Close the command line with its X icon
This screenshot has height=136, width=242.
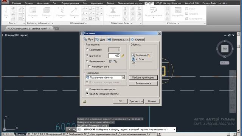pos(70,130)
